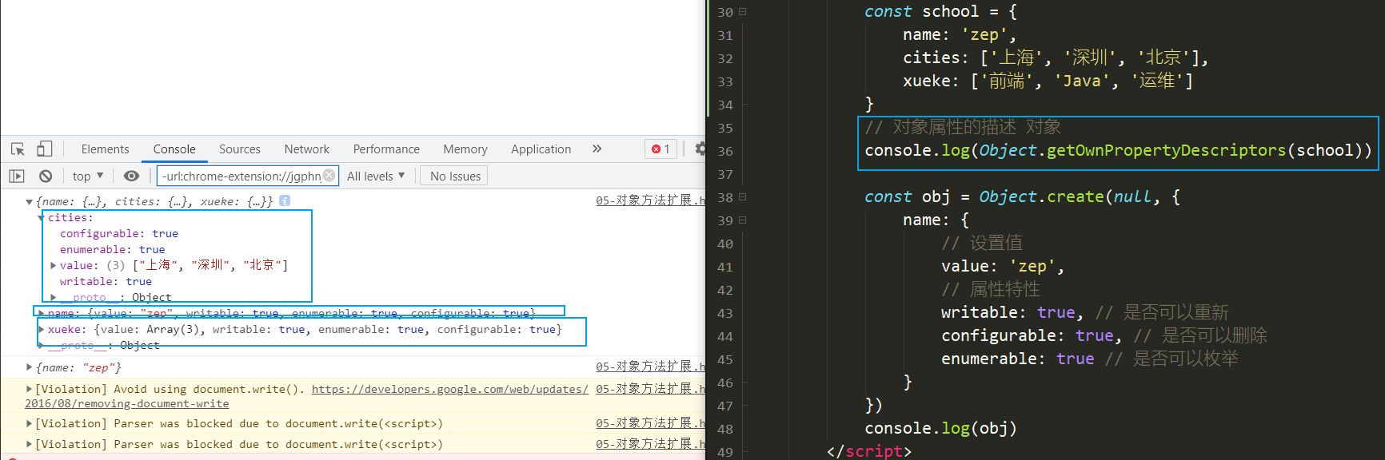Image resolution: width=1385 pixels, height=460 pixels.
Task: Expand the xueke descriptor row
Action: pos(42,329)
